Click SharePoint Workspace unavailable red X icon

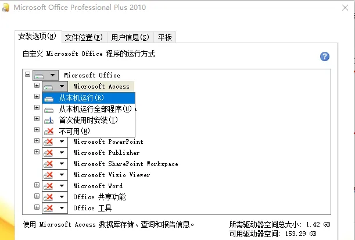coord(48,164)
